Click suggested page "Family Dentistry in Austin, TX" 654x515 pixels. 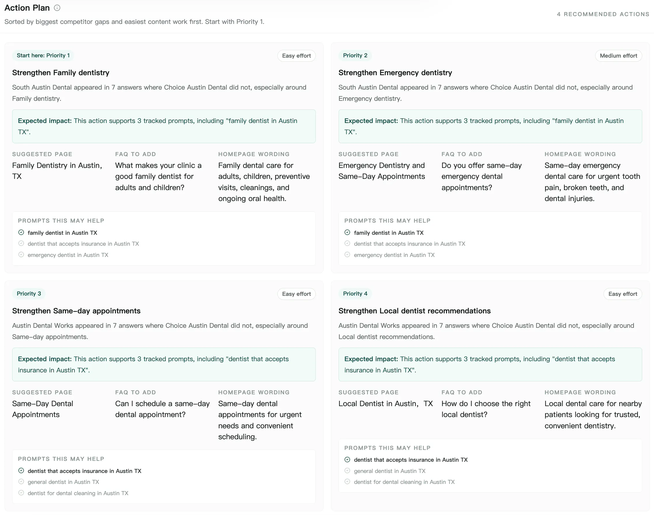pos(57,171)
